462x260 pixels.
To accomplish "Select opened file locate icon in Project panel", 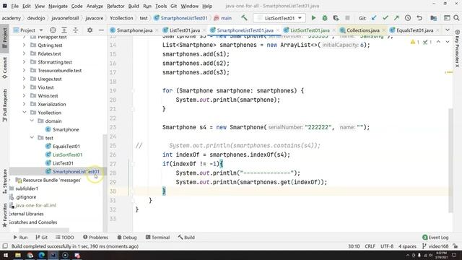I will tap(53, 30).
